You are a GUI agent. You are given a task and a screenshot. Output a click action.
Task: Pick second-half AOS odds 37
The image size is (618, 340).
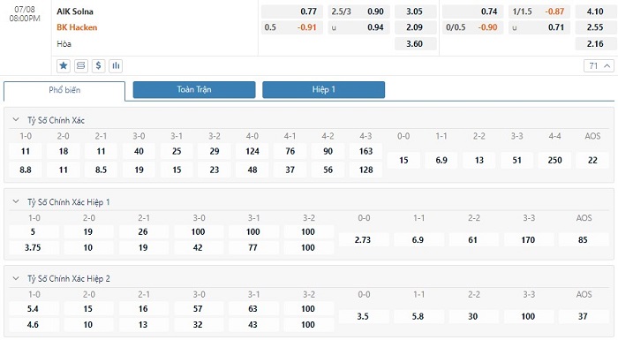click(583, 316)
